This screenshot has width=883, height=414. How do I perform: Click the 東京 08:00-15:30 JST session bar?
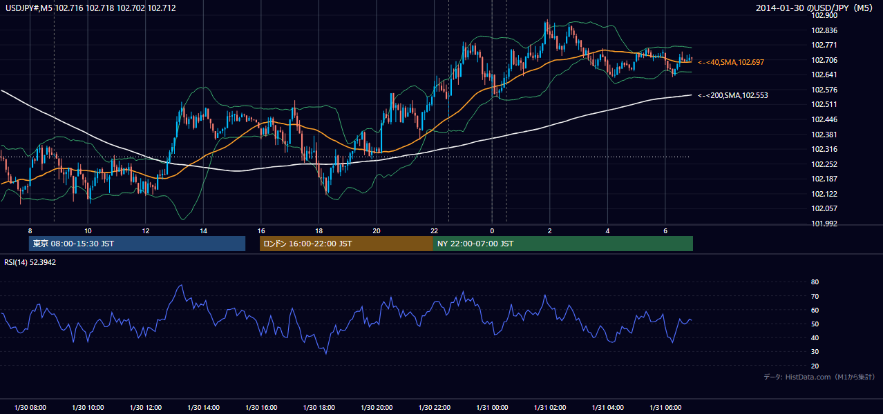[x=137, y=244]
